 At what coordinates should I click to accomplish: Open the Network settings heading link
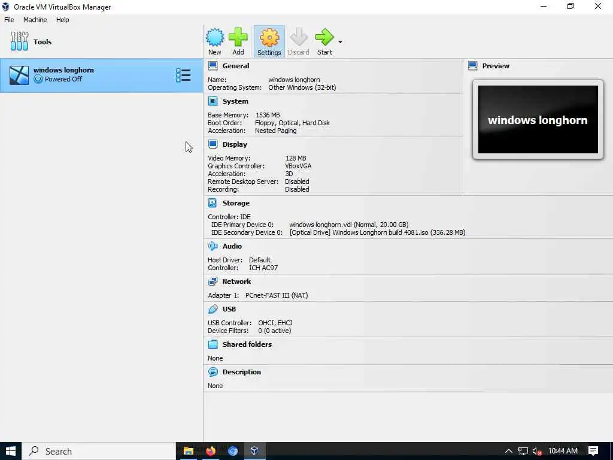236,282
